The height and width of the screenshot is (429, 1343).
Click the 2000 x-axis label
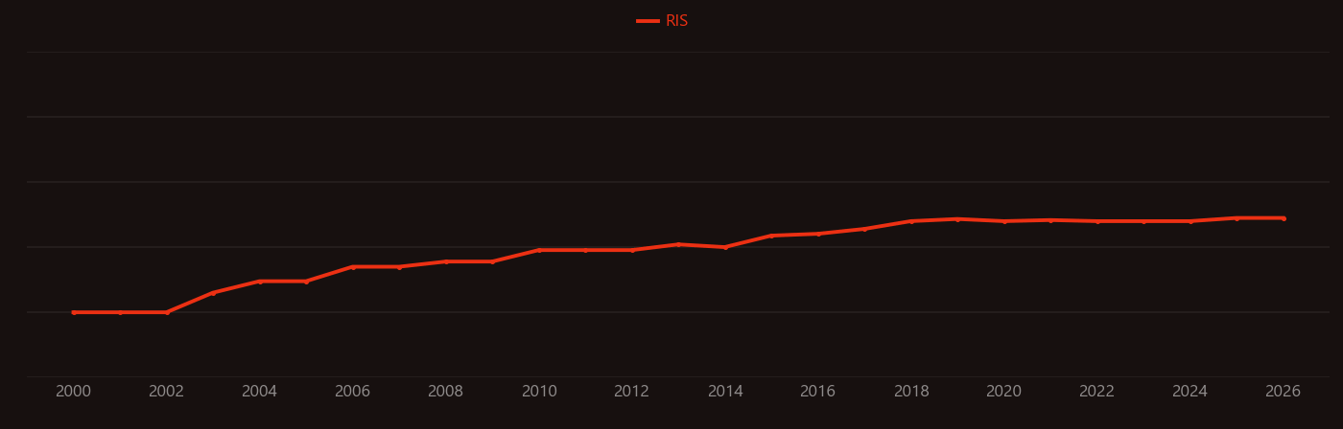(74, 392)
